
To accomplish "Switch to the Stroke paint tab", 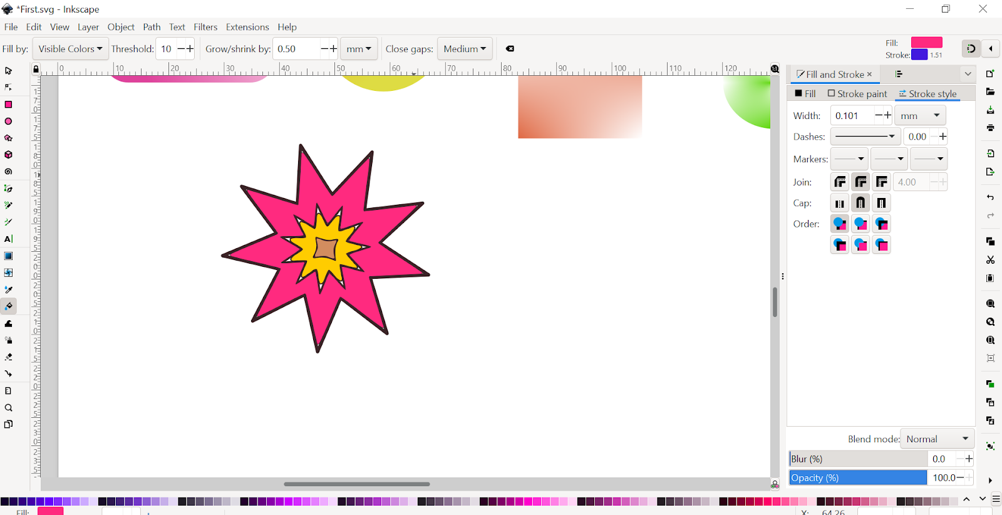I will point(857,94).
